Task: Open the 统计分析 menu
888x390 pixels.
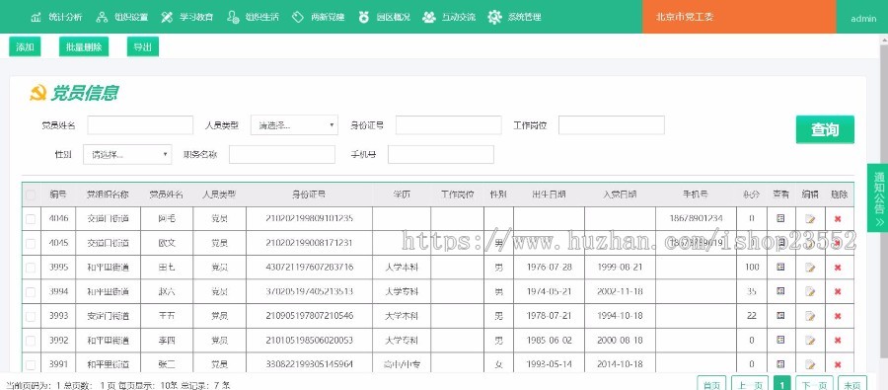Action: pyautogui.click(x=56, y=17)
